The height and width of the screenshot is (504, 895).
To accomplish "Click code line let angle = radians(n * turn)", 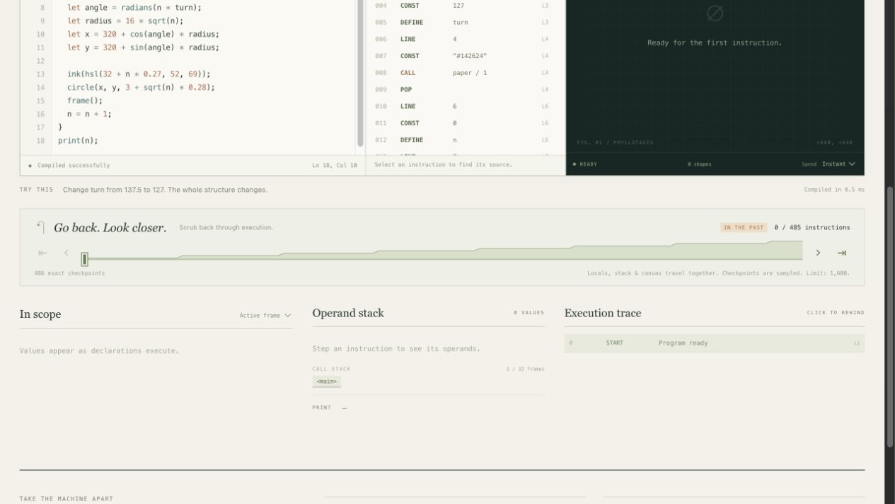I will pyautogui.click(x=134, y=8).
